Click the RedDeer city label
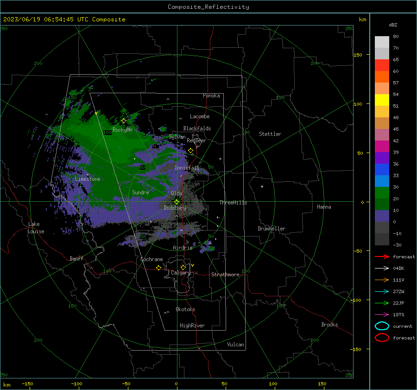 [196, 141]
